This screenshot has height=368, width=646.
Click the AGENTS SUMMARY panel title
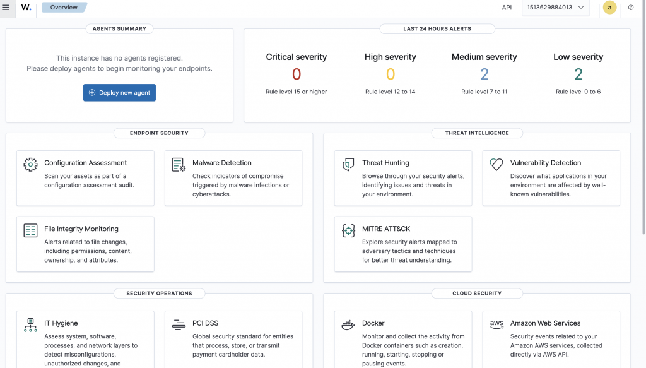pos(119,29)
